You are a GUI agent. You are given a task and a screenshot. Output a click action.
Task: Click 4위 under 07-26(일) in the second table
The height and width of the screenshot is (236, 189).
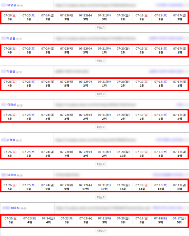click(10, 52)
